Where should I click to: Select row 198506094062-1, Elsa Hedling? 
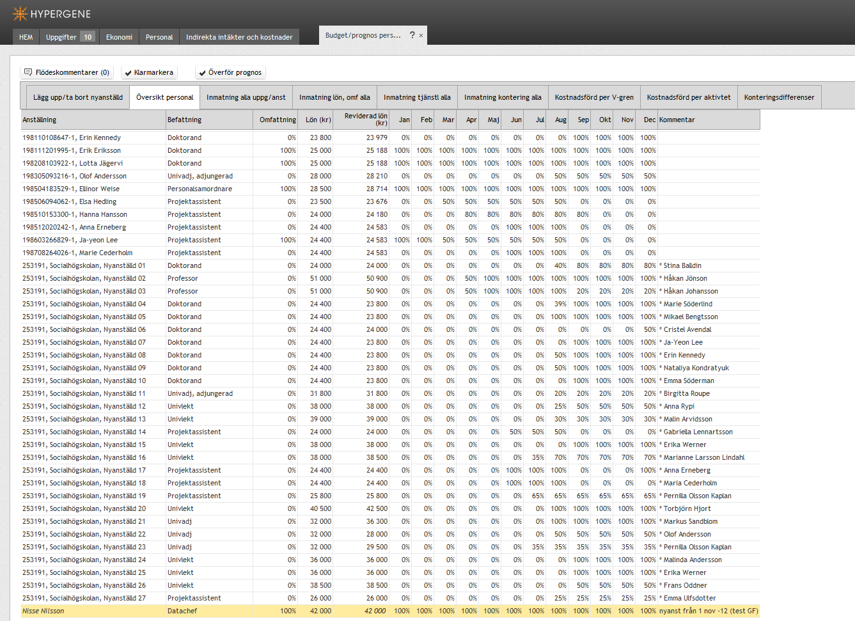[x=390, y=201]
